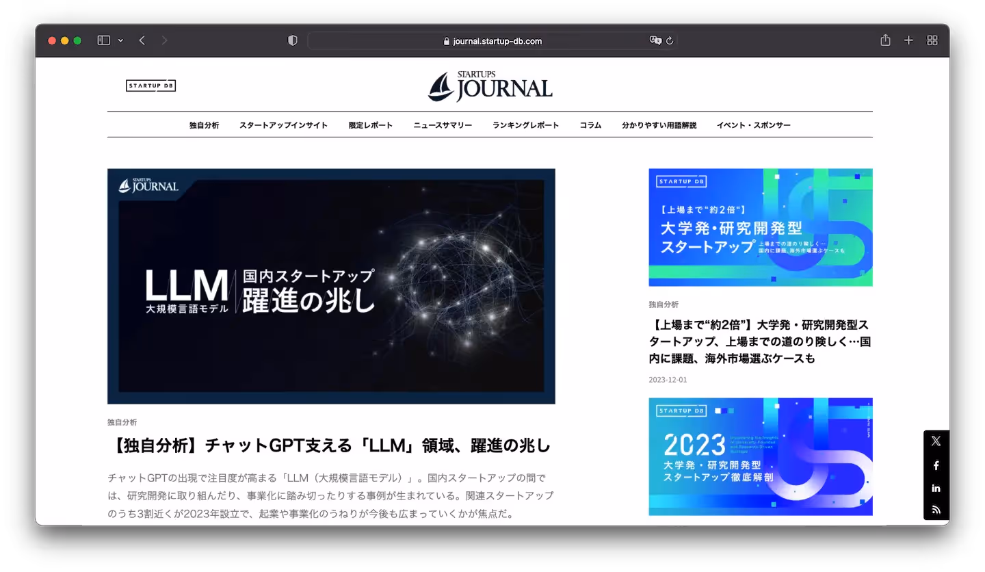Share on Facebook with the f icon

pyautogui.click(x=936, y=465)
